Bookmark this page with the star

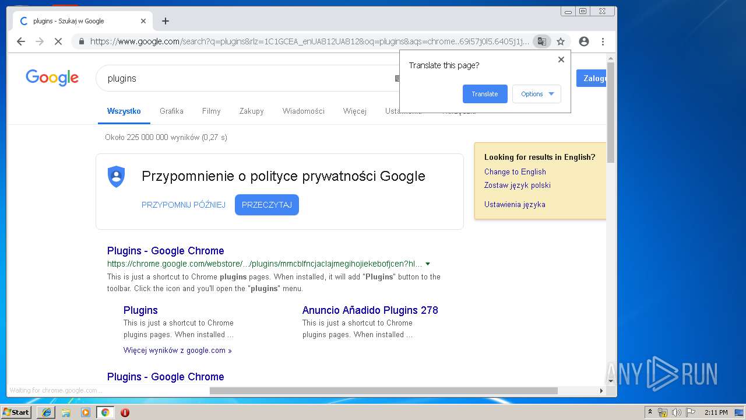tap(561, 41)
